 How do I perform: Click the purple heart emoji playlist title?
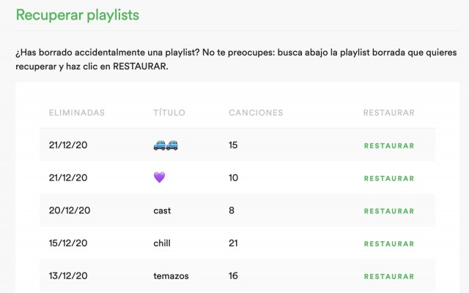click(x=159, y=178)
